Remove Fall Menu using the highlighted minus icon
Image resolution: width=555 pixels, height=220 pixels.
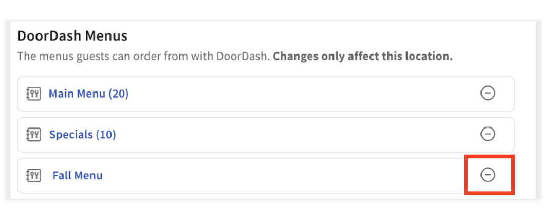487,175
